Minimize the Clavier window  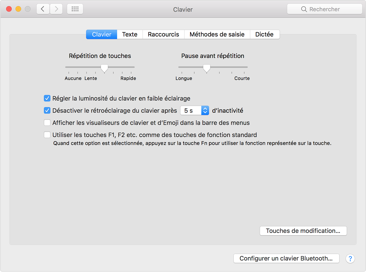18,9
